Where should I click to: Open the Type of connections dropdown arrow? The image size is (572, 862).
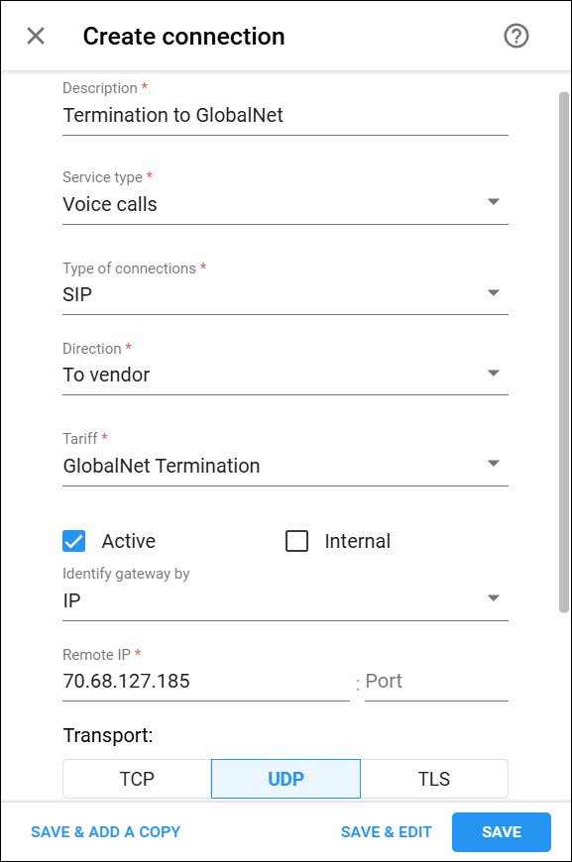pyautogui.click(x=494, y=292)
